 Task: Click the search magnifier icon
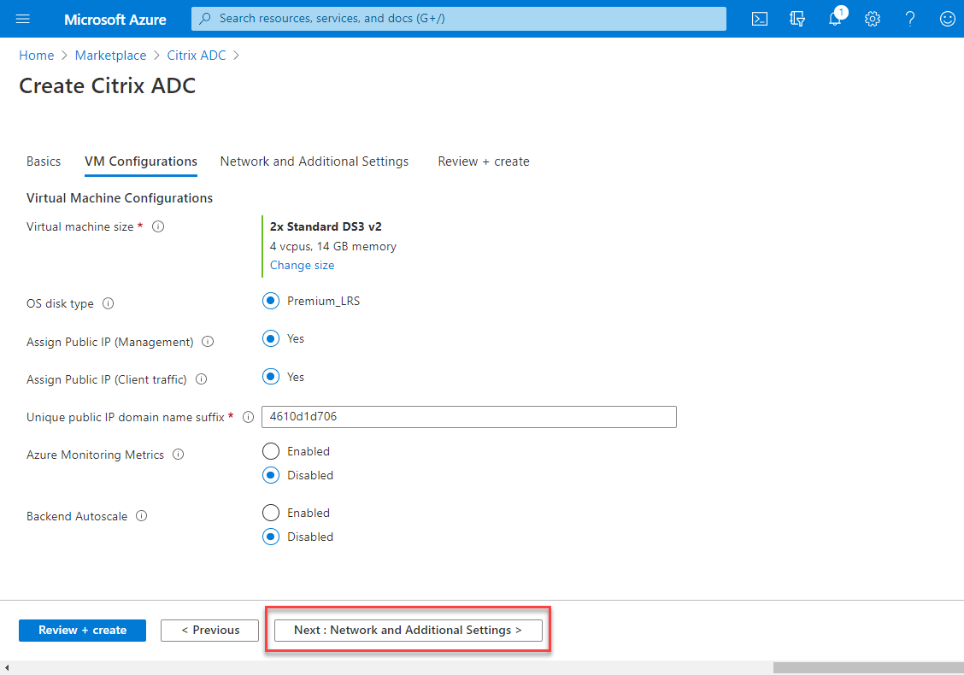[x=205, y=19]
